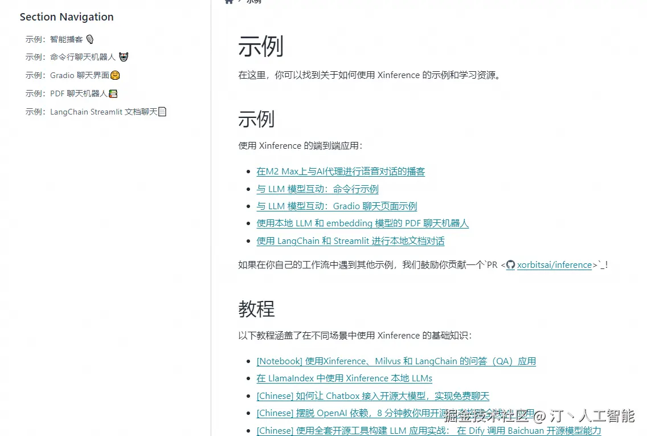Click text 使用 Xinference 的端到端应用
This screenshot has width=647, height=436.
(300, 146)
